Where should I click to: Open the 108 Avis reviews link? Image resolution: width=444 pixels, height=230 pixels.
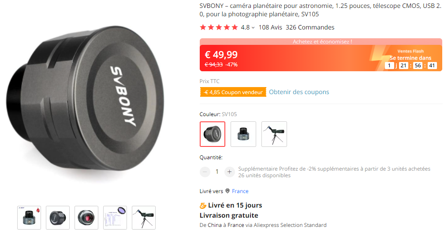270,27
